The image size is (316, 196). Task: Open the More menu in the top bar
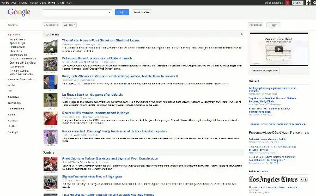coord(70,3)
